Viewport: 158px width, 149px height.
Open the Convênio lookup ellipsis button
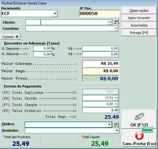116,29
